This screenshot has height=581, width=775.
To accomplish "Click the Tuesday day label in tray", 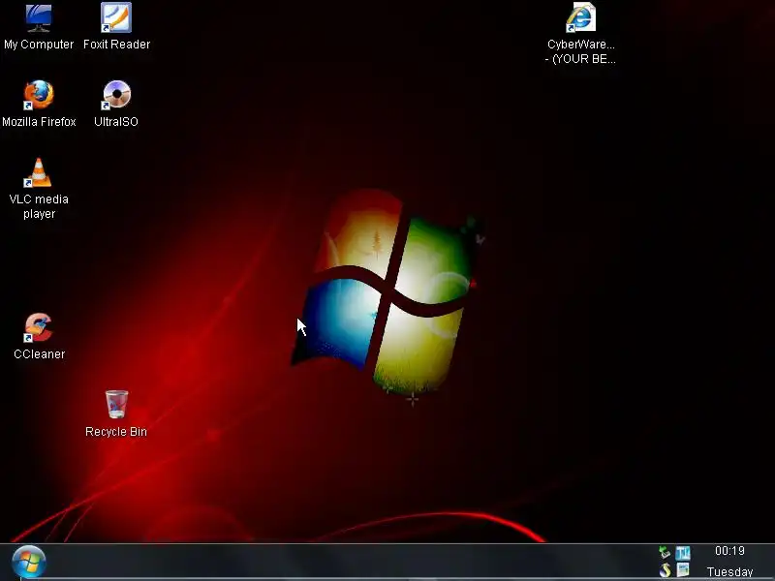I will [x=729, y=572].
